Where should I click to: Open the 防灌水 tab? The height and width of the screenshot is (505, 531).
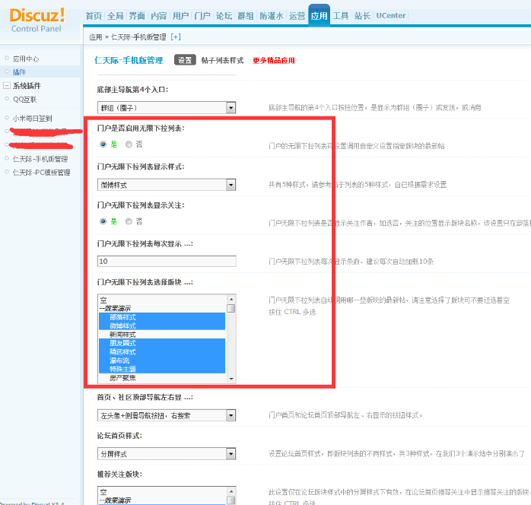point(272,16)
